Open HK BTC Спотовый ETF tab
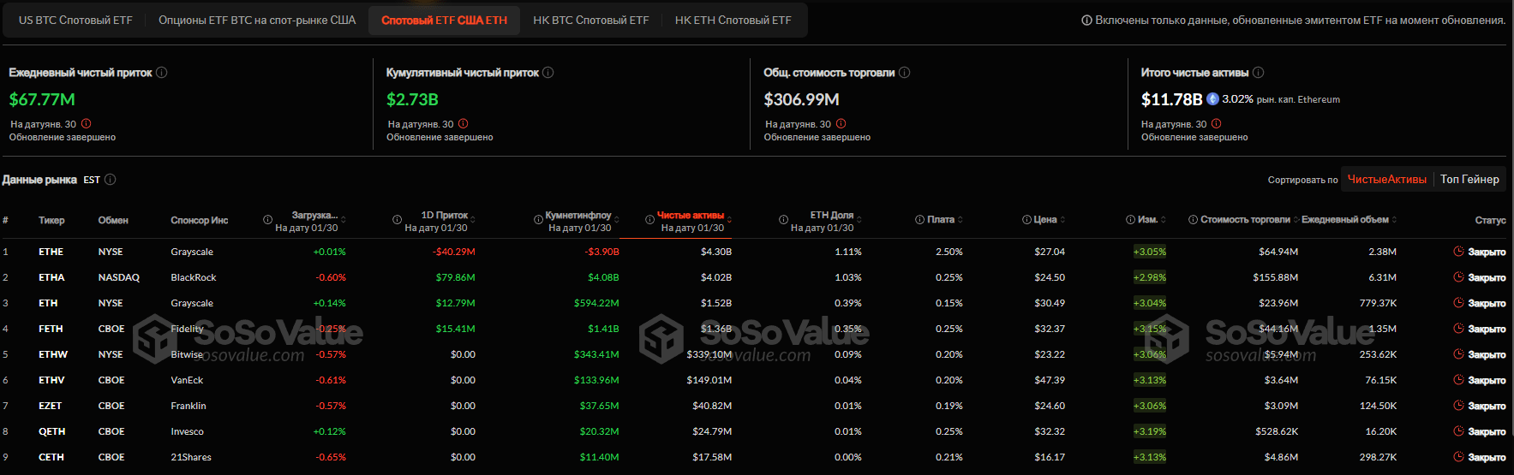The height and width of the screenshot is (475, 1514). [591, 20]
